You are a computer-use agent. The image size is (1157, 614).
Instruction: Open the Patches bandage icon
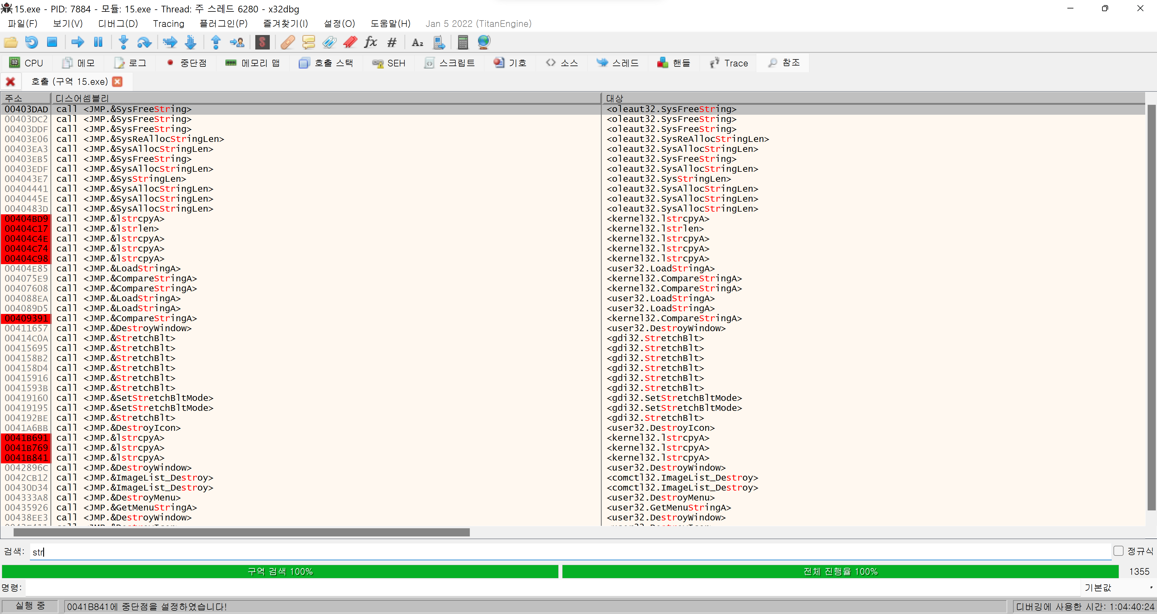coord(288,42)
